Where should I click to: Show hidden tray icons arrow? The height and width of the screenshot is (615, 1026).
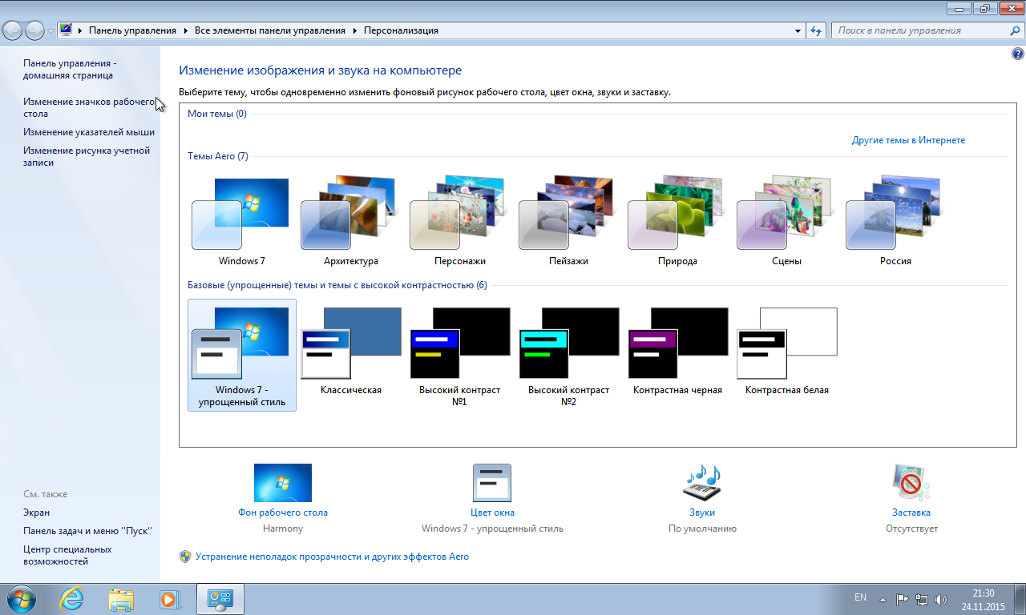pos(883,599)
